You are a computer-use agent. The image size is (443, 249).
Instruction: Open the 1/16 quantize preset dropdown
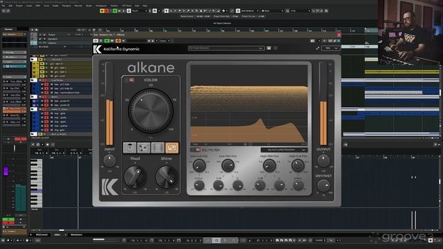point(300,11)
